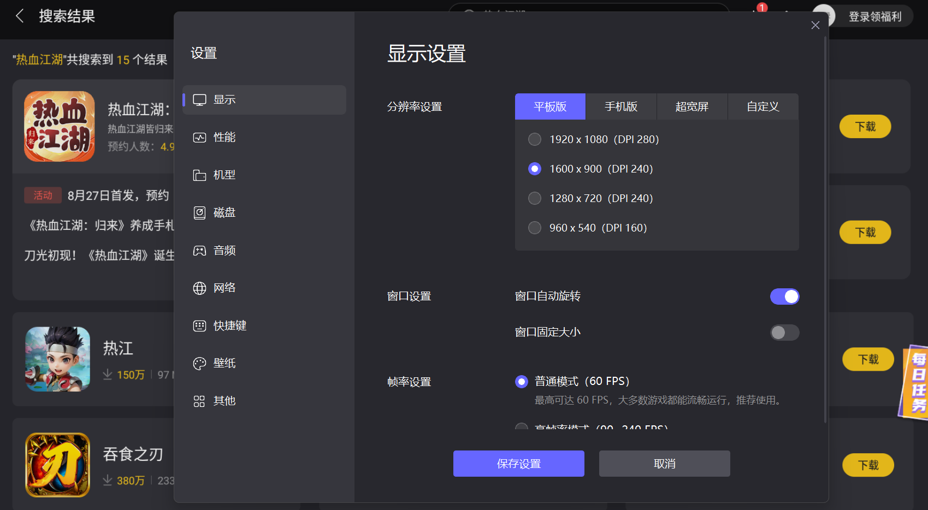Click the 150万 download count
928x510 pixels.
point(131,375)
